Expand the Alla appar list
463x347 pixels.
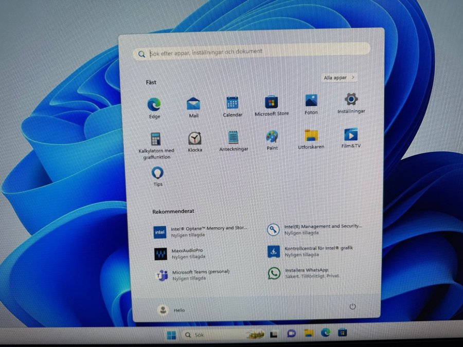tap(339, 78)
